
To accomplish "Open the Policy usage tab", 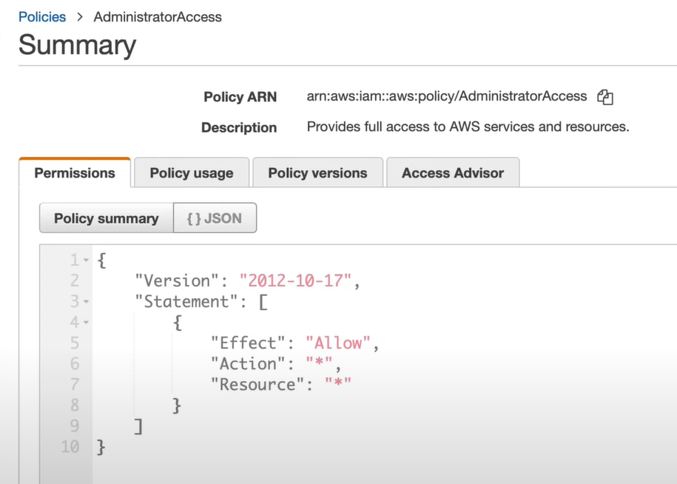I will pos(192,172).
